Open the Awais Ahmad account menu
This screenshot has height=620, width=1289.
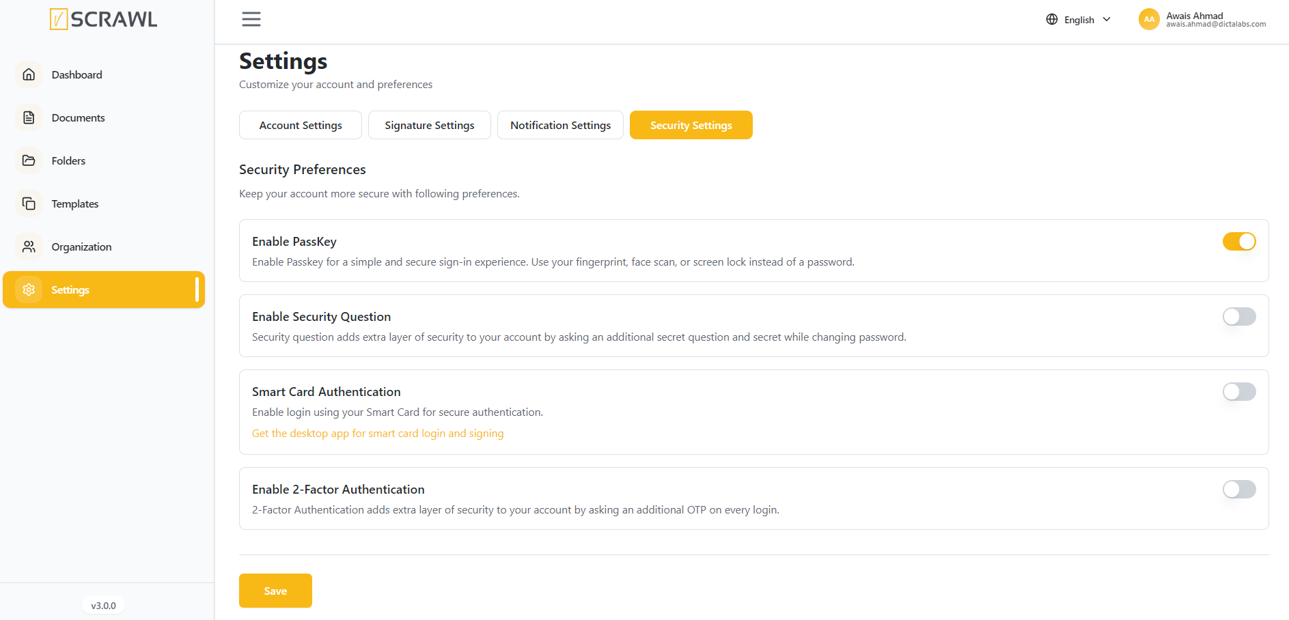[1202, 19]
